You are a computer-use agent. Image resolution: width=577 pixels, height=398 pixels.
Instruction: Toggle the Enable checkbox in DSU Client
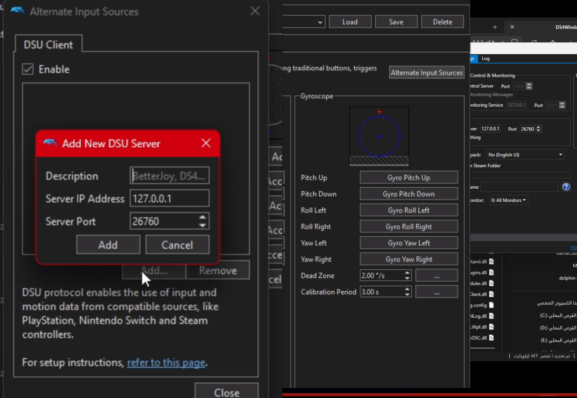pyautogui.click(x=28, y=69)
